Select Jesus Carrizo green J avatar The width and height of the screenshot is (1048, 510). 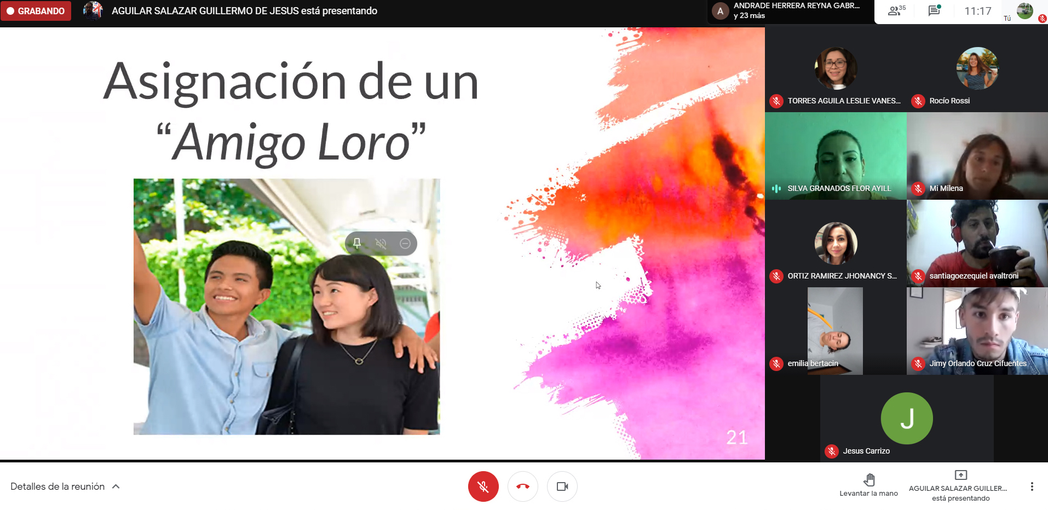pos(907,418)
